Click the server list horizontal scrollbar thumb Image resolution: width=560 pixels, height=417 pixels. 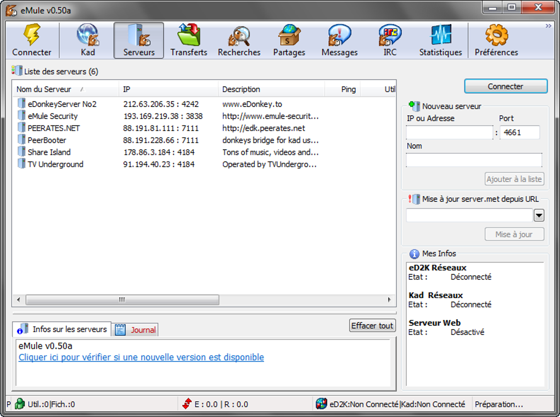tap(122, 300)
